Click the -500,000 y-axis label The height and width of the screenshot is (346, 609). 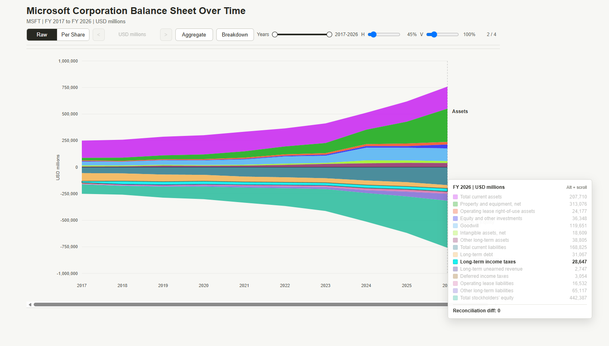tap(69, 220)
